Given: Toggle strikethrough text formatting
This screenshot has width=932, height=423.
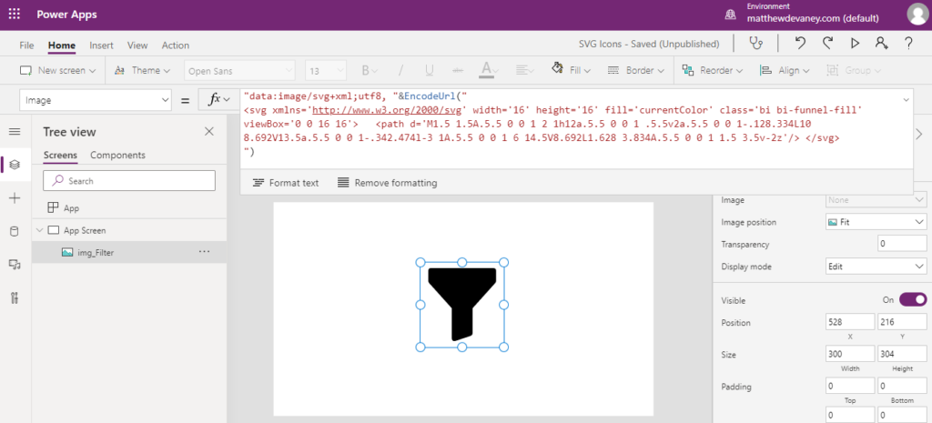Looking at the screenshot, I should coord(458,71).
